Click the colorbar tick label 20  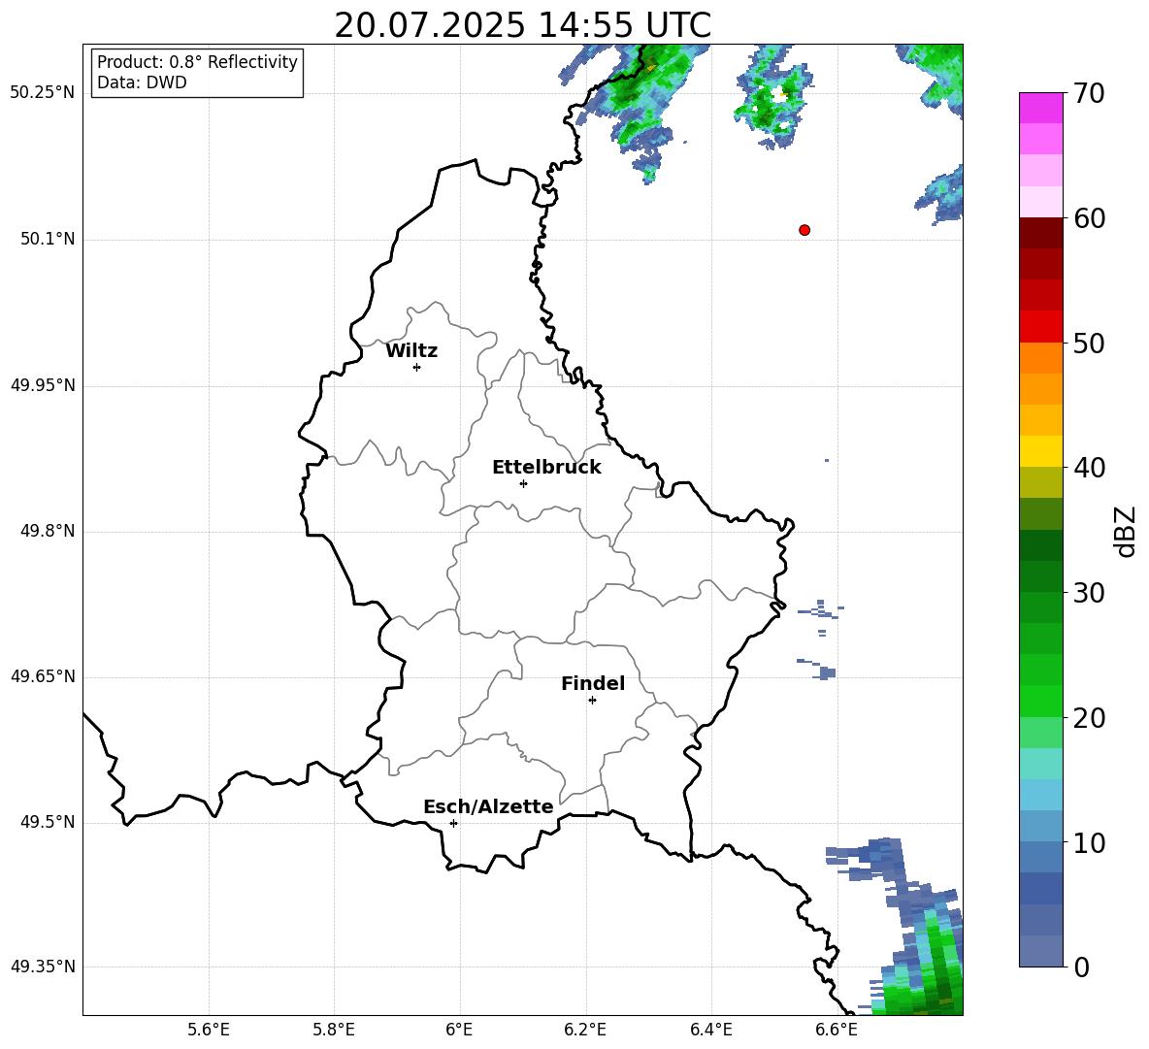pyautogui.click(x=1089, y=717)
